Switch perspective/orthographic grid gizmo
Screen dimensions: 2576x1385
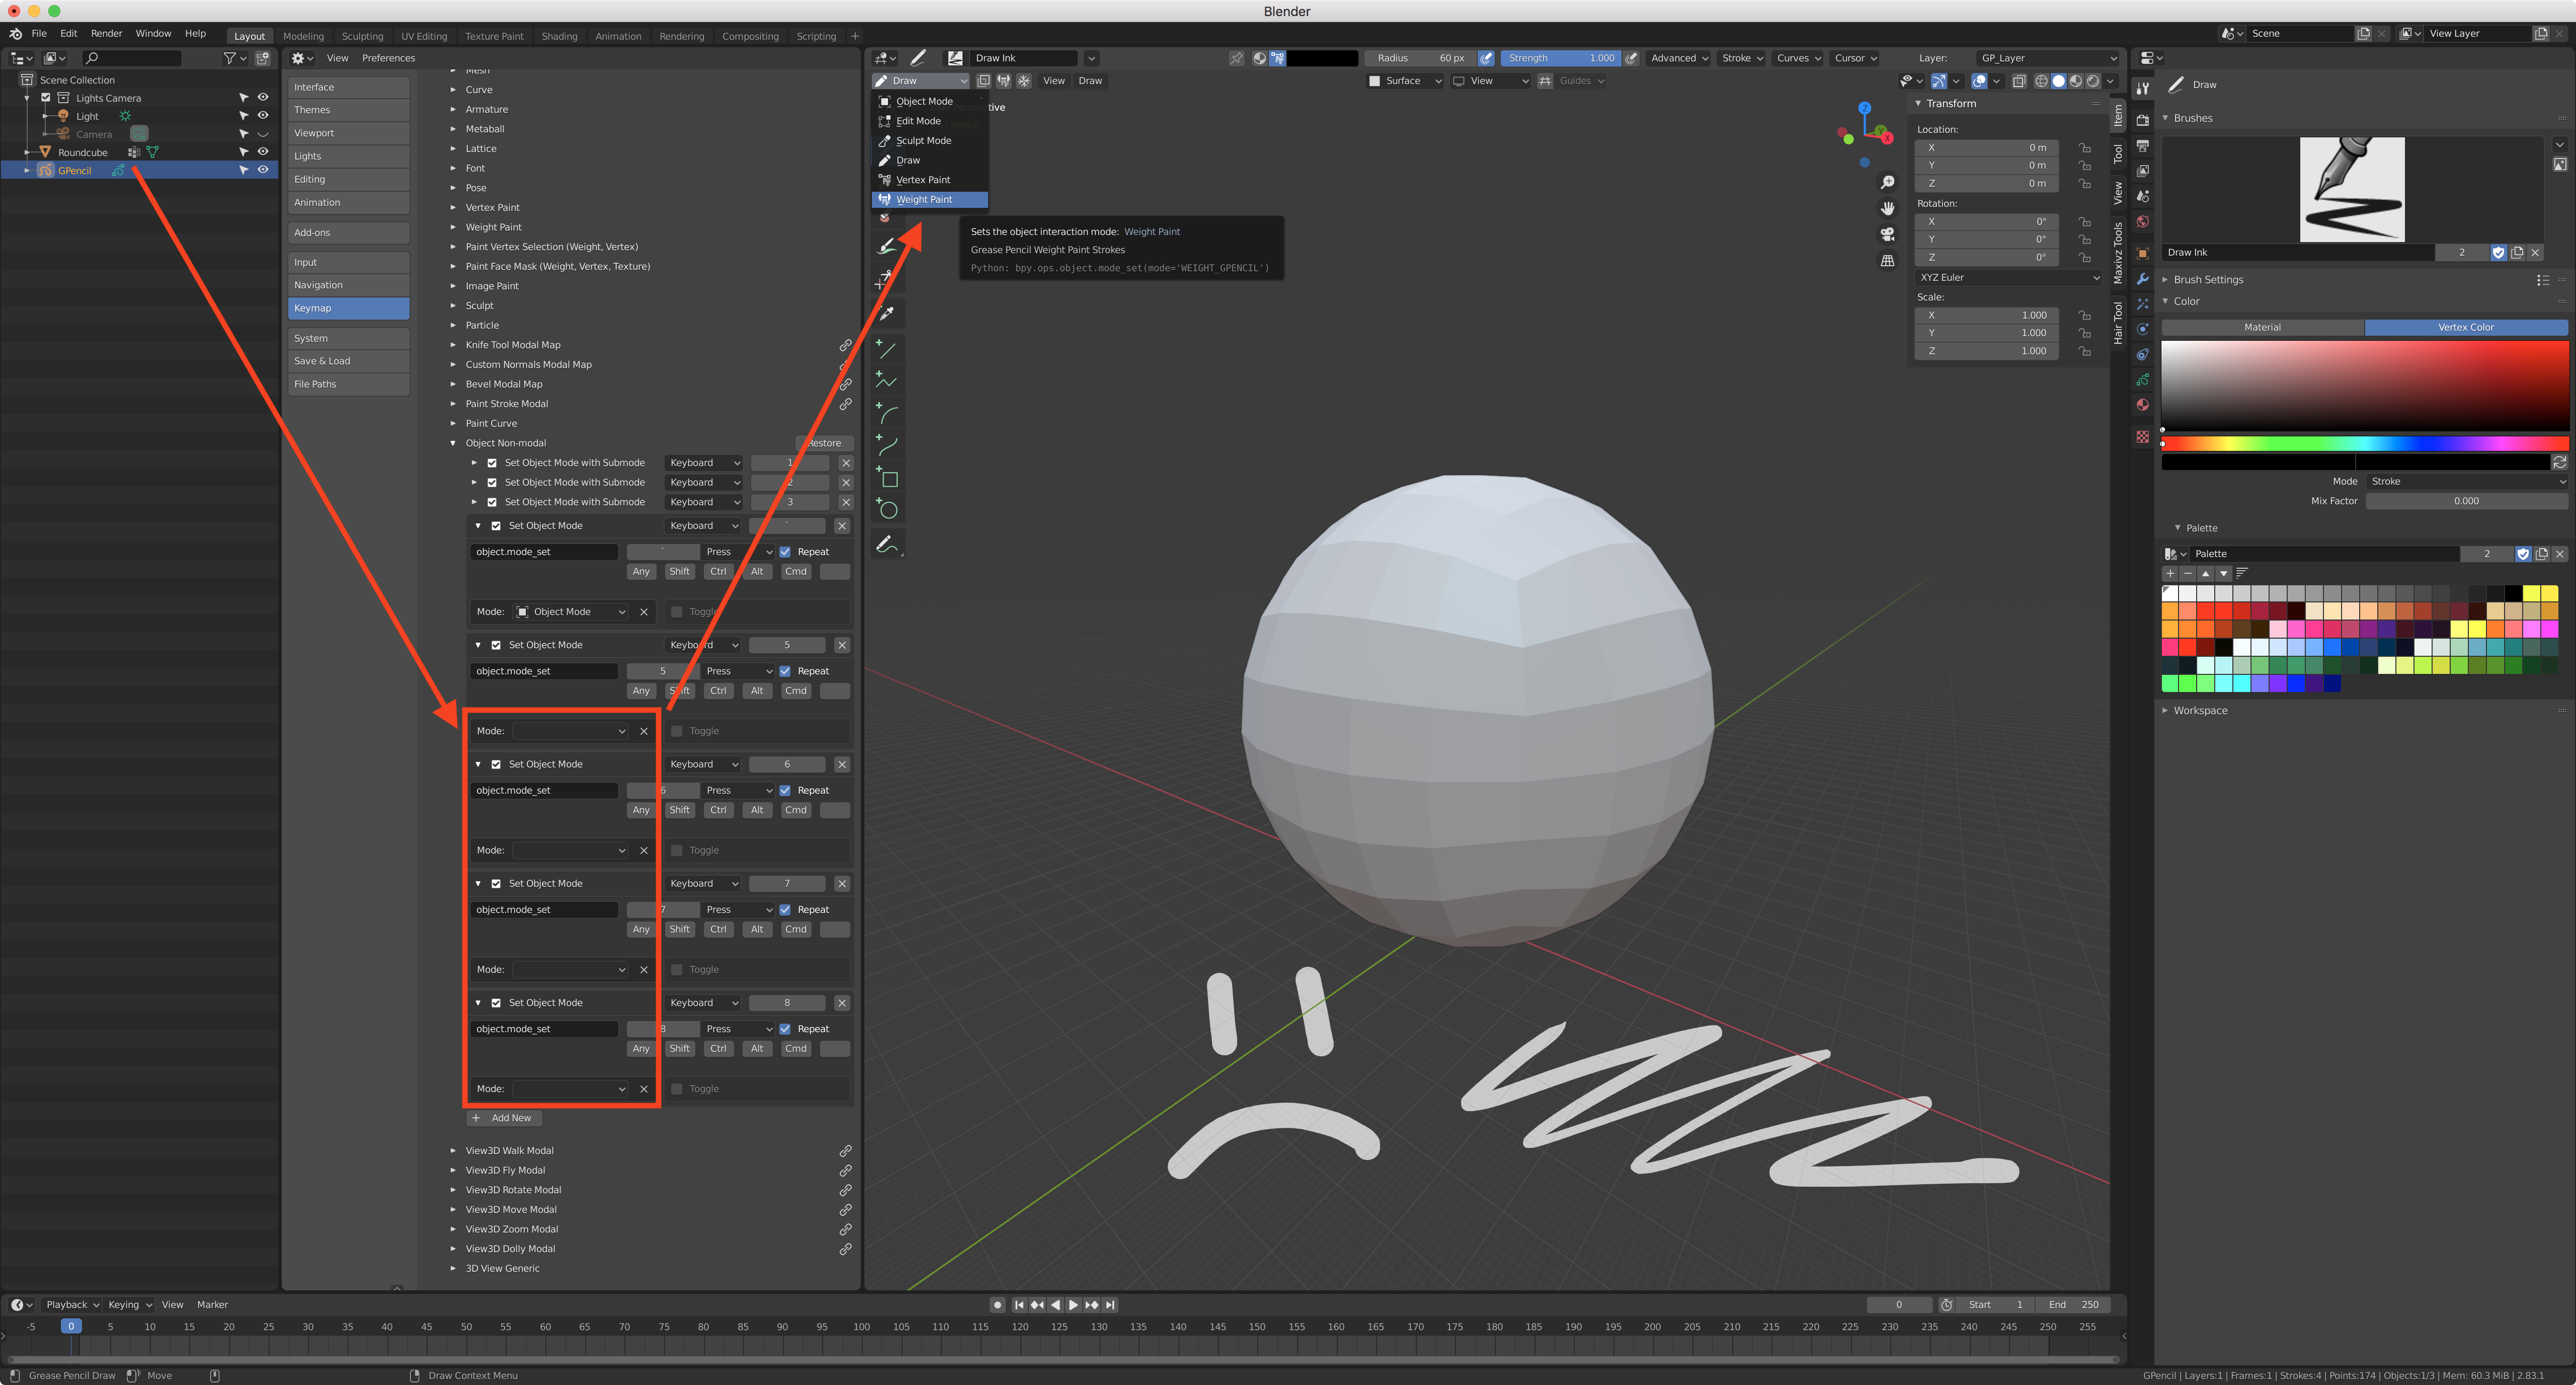1887,260
